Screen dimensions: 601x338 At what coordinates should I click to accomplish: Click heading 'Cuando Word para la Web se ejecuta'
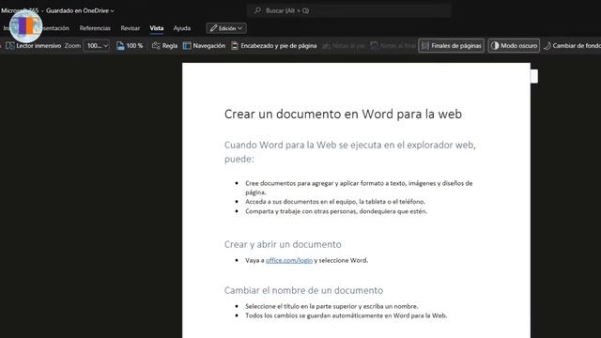pyautogui.click(x=350, y=152)
